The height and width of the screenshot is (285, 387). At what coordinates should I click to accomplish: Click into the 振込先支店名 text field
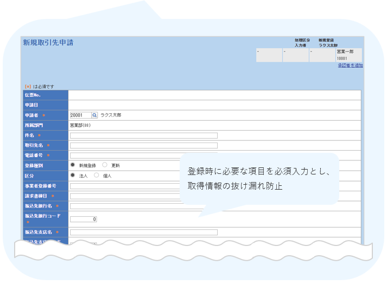(143, 232)
